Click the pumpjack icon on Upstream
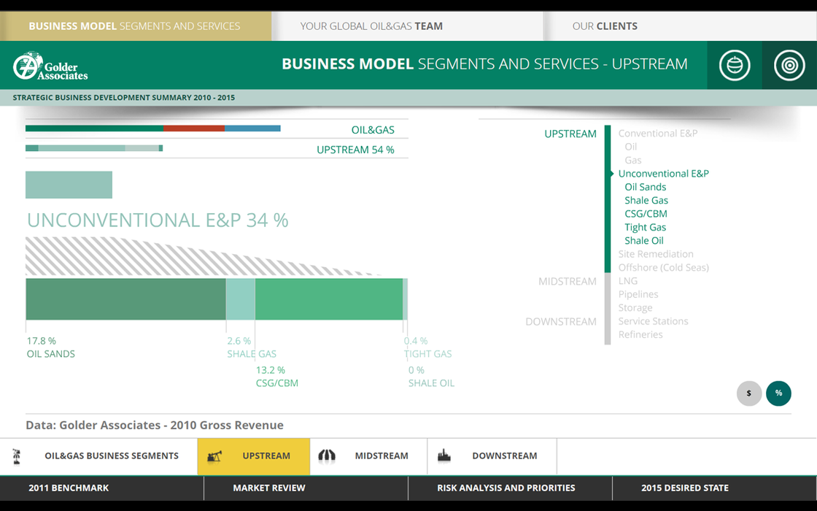This screenshot has width=817, height=511. [214, 456]
